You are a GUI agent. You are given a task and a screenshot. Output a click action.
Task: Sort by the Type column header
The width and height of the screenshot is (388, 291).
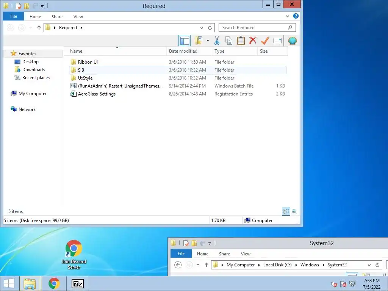tap(235, 51)
